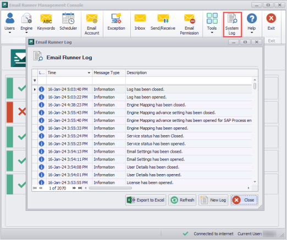Select the 'Engine Mapping has been closed.' row

click(142, 105)
